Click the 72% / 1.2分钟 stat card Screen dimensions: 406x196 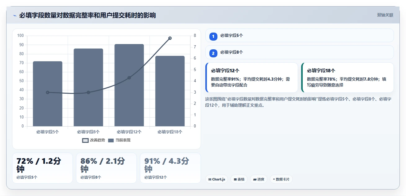[42, 168]
